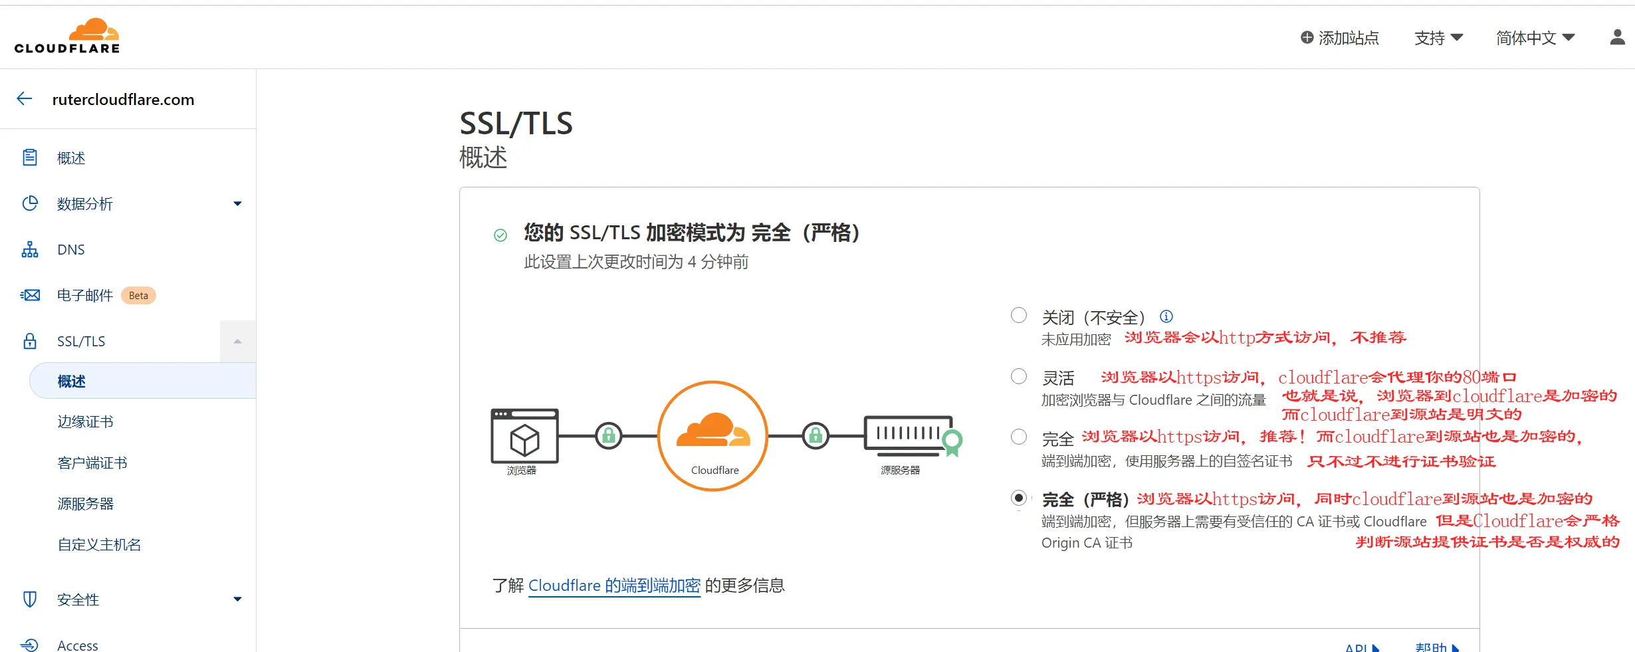Open the 电子邮件 Beta section

(x=85, y=295)
